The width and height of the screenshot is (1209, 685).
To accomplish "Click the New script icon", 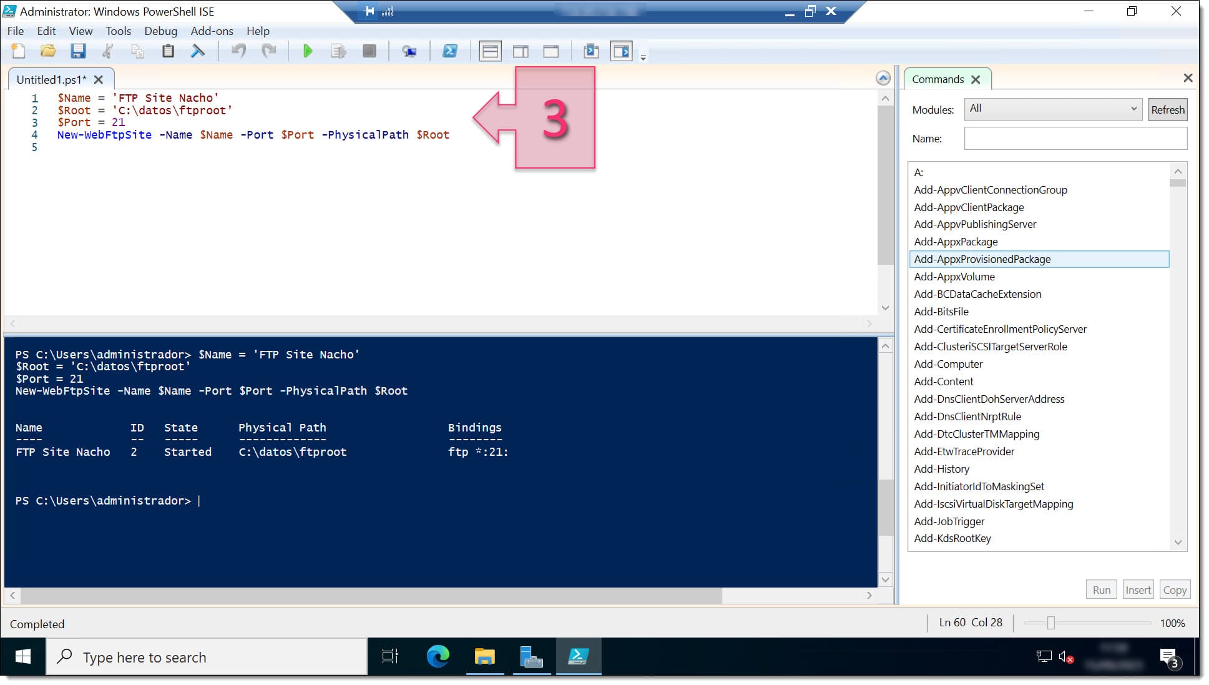I will pos(19,51).
